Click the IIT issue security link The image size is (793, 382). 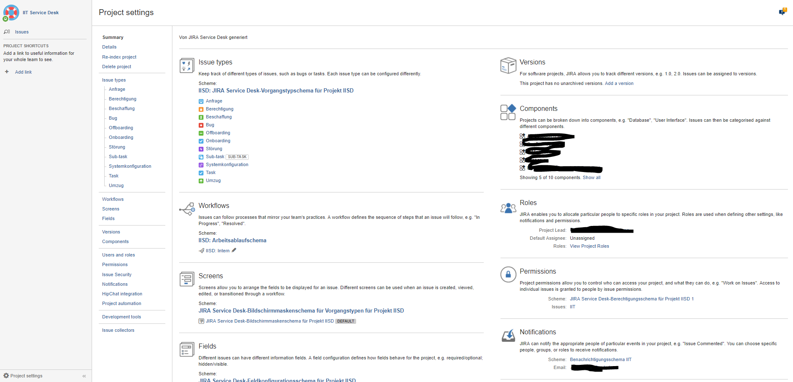[572, 307]
